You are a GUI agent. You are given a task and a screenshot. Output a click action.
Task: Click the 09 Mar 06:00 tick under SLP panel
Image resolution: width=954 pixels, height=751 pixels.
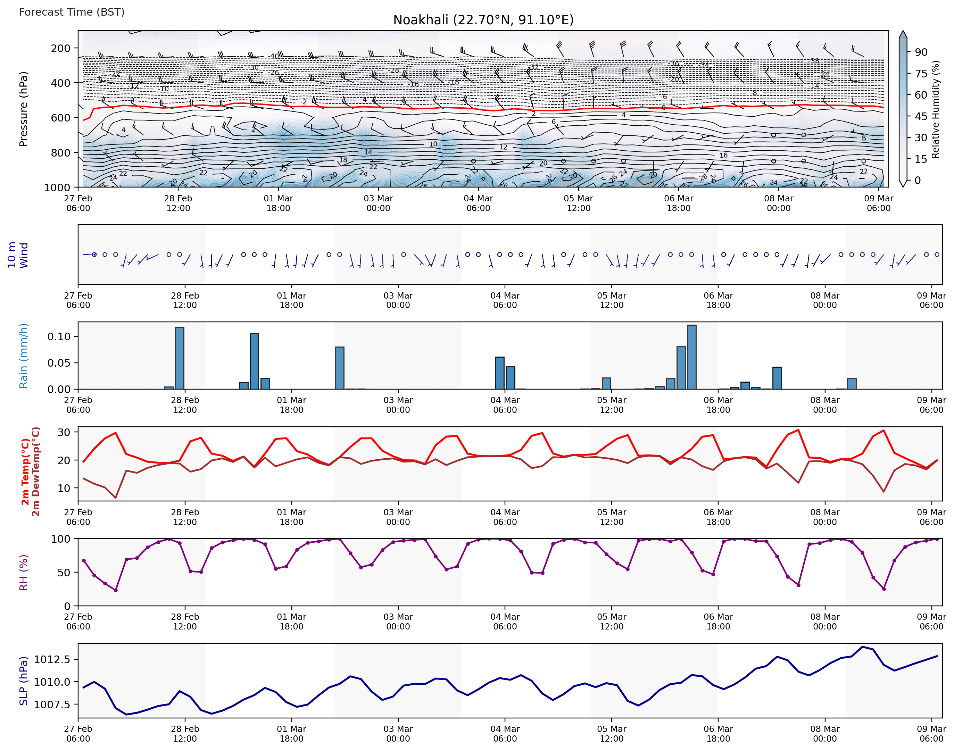(931, 733)
